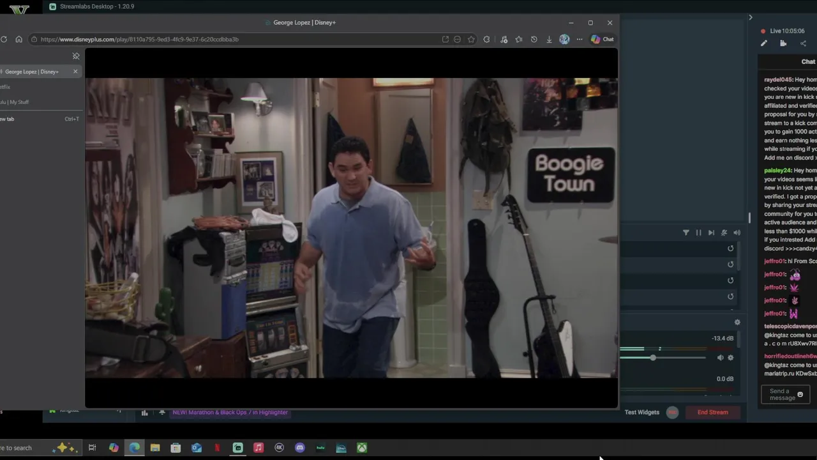Click the second source row reload icon
The width and height of the screenshot is (817, 460).
point(731,264)
